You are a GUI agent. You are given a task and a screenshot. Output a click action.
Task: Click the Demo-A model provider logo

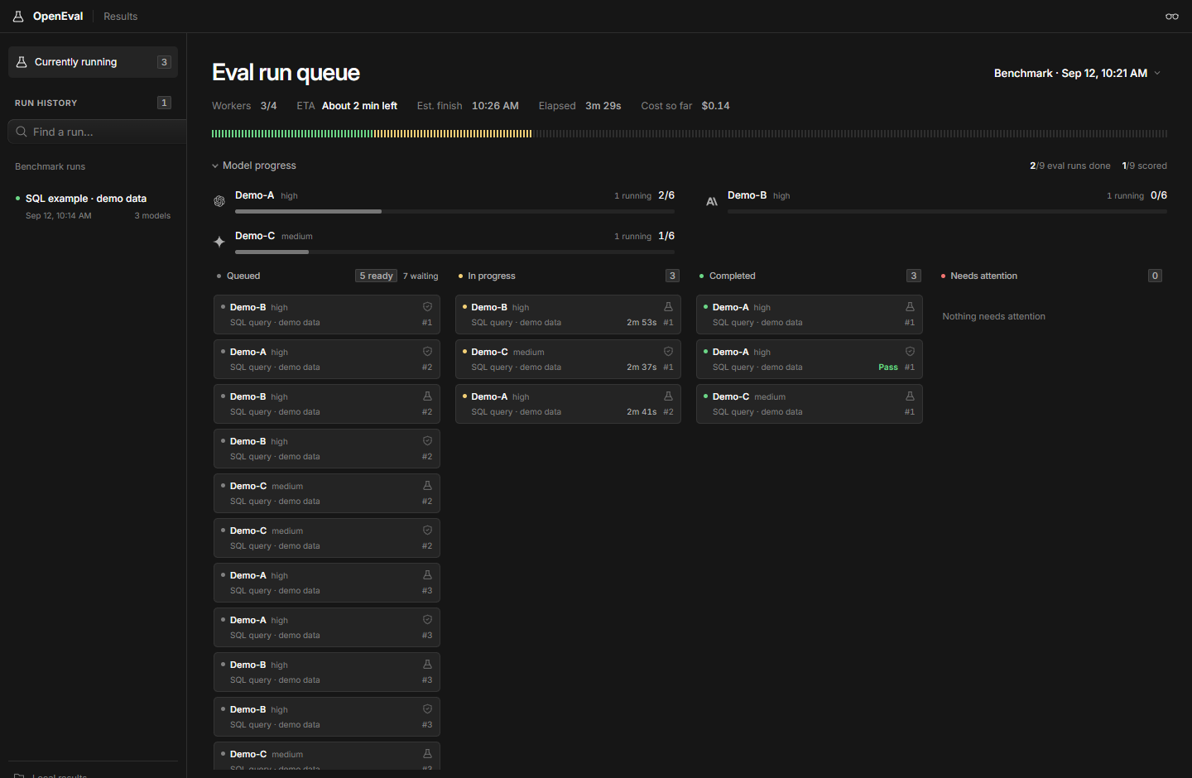(x=219, y=201)
